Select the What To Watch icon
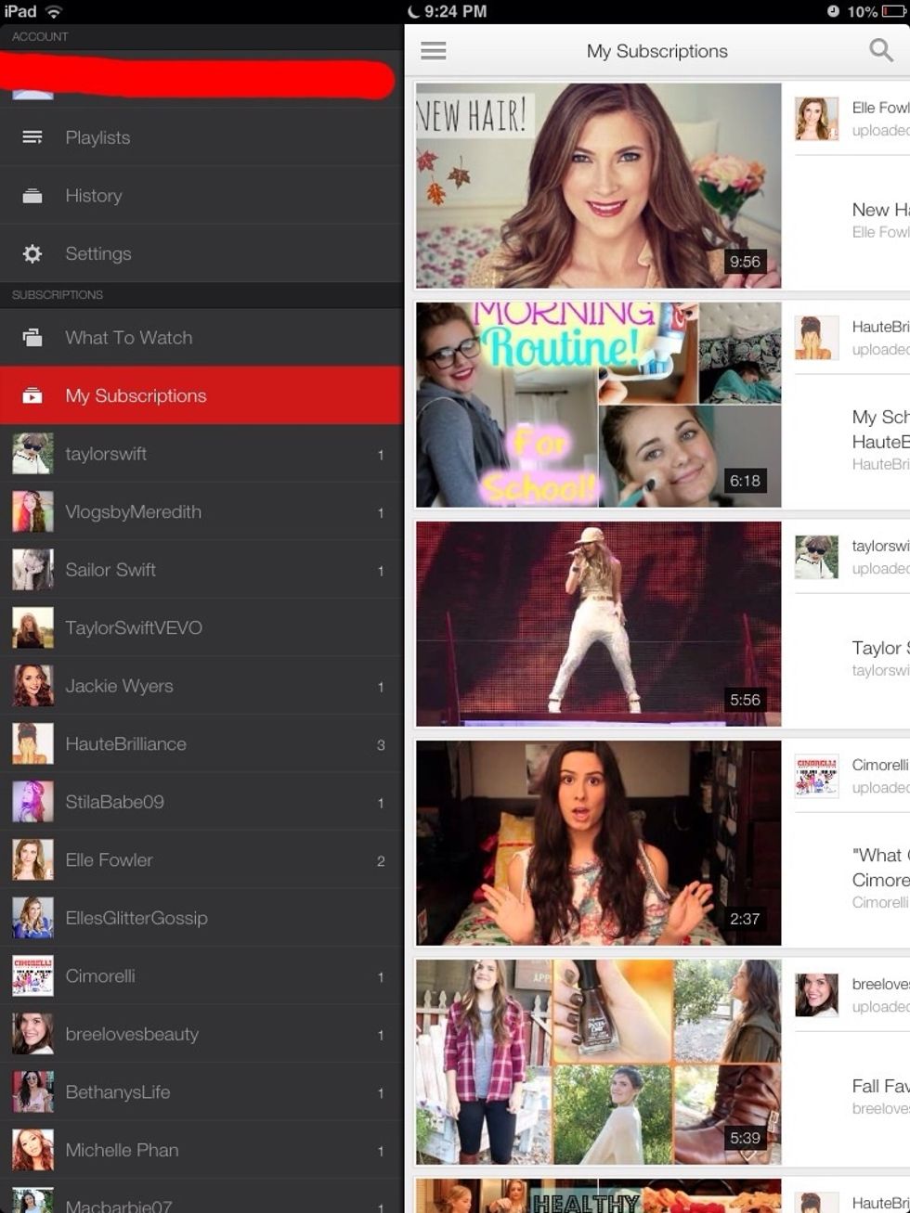The width and height of the screenshot is (910, 1213). point(32,337)
